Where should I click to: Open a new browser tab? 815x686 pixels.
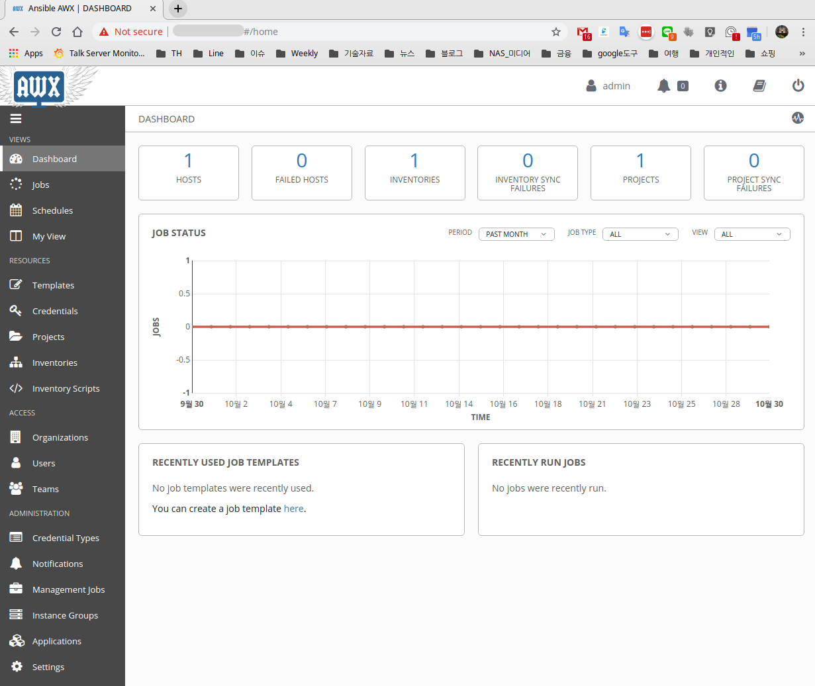[x=177, y=9]
